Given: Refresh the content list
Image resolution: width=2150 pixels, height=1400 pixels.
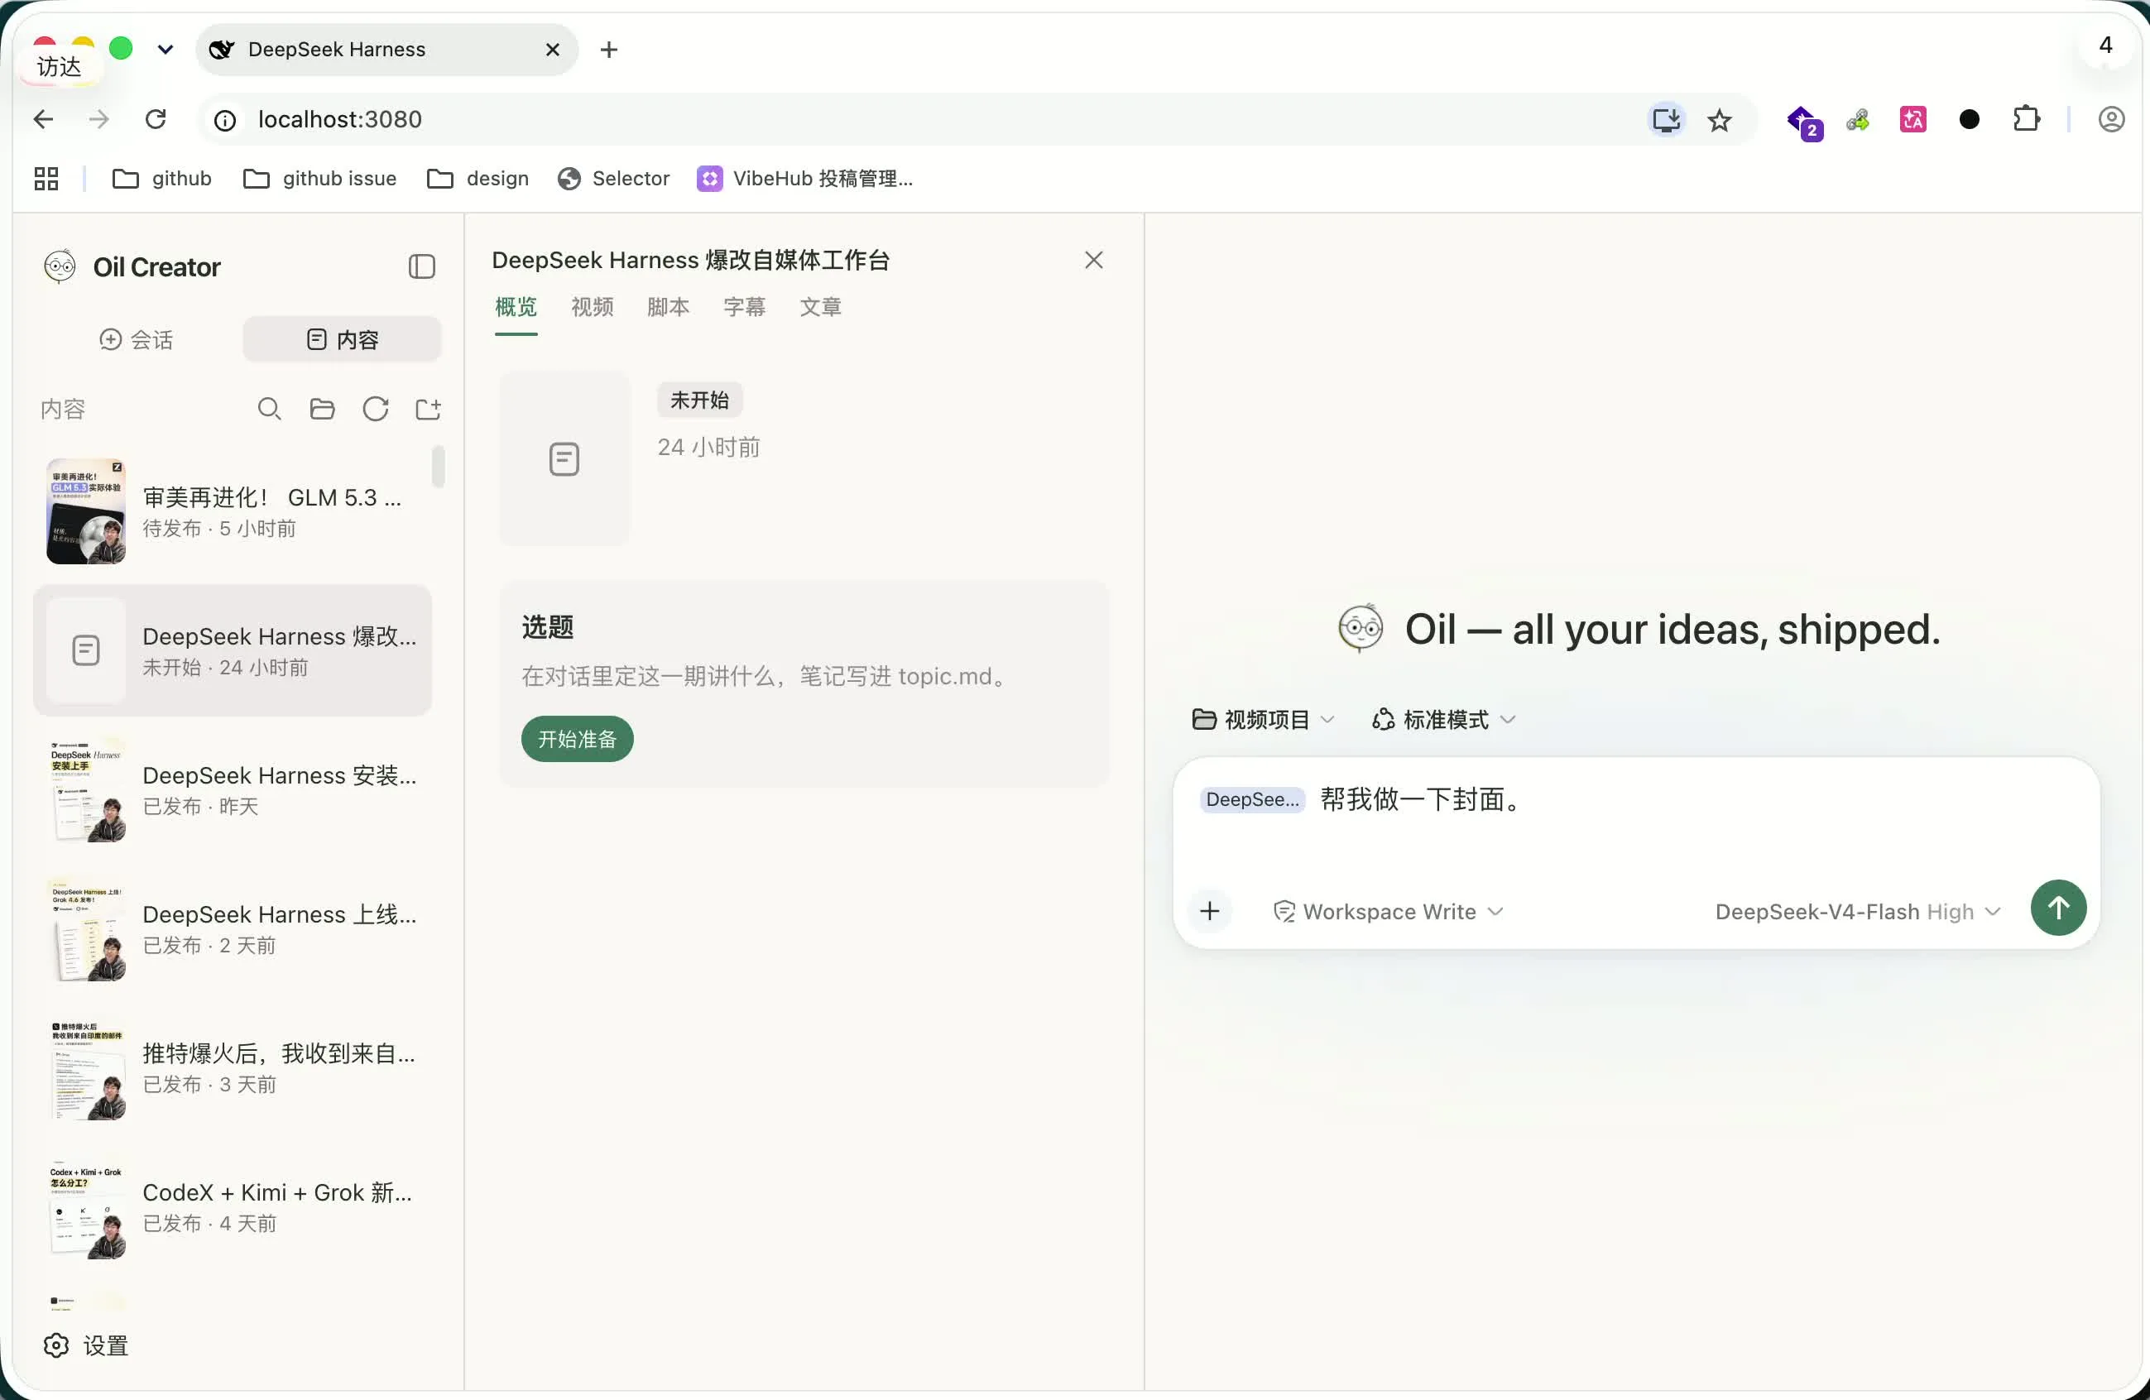Looking at the screenshot, I should pyautogui.click(x=376, y=410).
